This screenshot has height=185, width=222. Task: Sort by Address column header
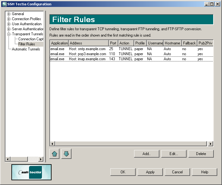[89, 43]
